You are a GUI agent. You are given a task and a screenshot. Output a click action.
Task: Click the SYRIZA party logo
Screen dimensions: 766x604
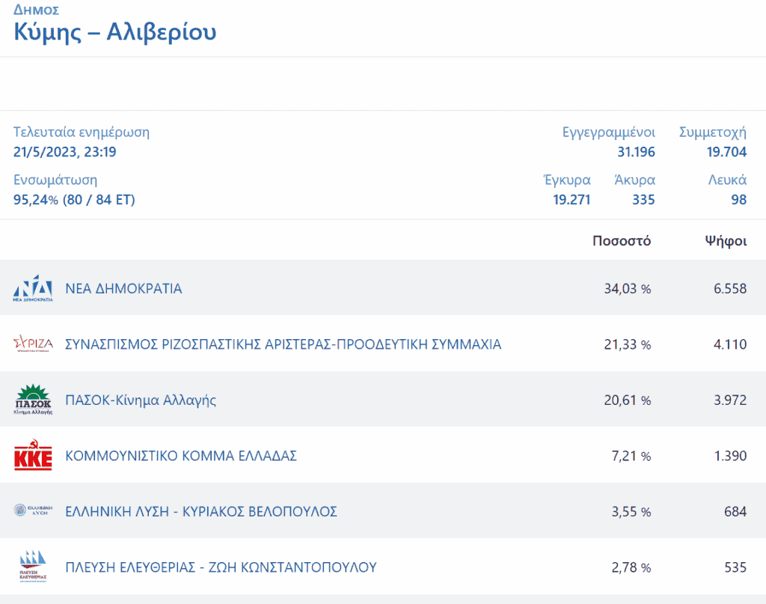tap(33, 344)
